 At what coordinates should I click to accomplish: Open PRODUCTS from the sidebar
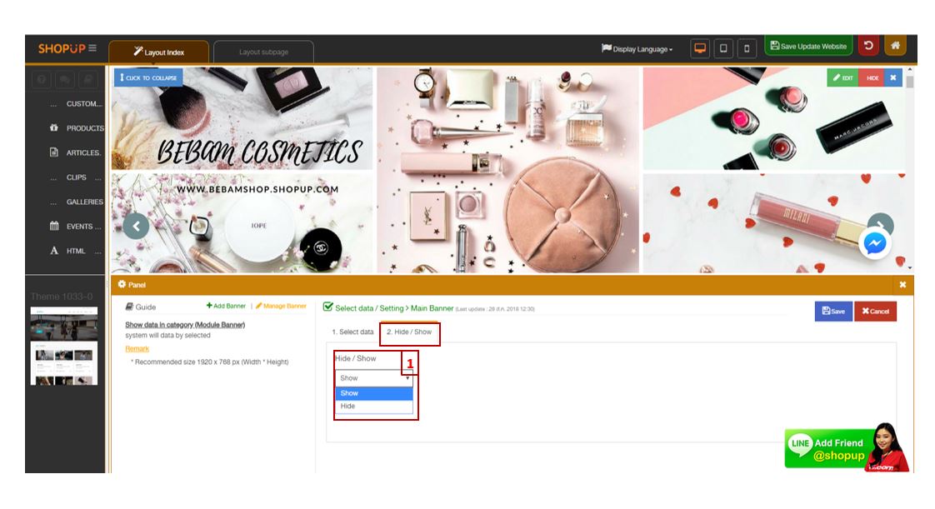click(x=76, y=128)
